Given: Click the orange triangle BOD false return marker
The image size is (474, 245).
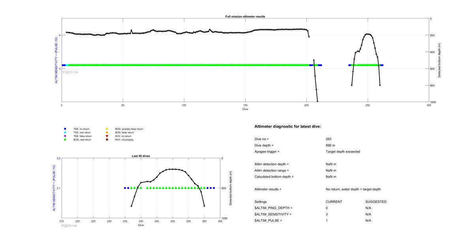Looking at the screenshot, I should 107,132.
